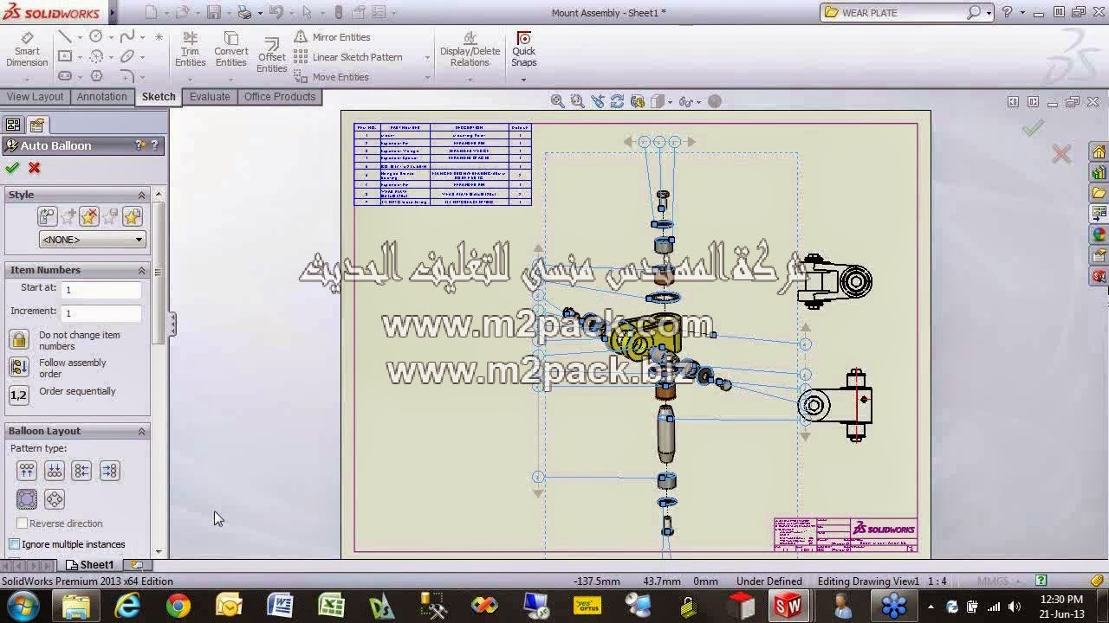This screenshot has height=623, width=1109.
Task: Click the Offset Entities tool
Action: (x=271, y=56)
